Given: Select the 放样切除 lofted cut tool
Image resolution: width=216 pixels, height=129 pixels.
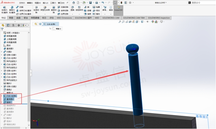Looking at the screenshot, I should [x=63, y=10].
